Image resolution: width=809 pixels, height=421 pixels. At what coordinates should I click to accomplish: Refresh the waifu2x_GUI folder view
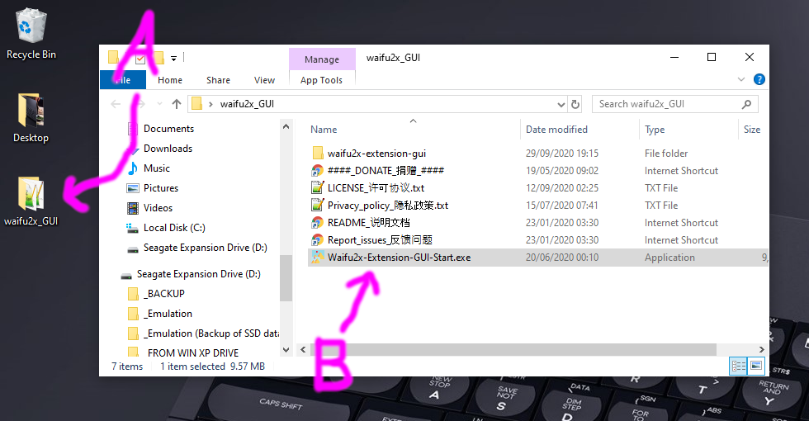575,104
